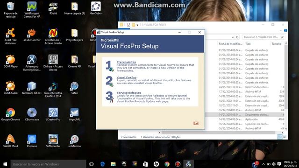Launch aTube Catcher from desktop

point(32,35)
